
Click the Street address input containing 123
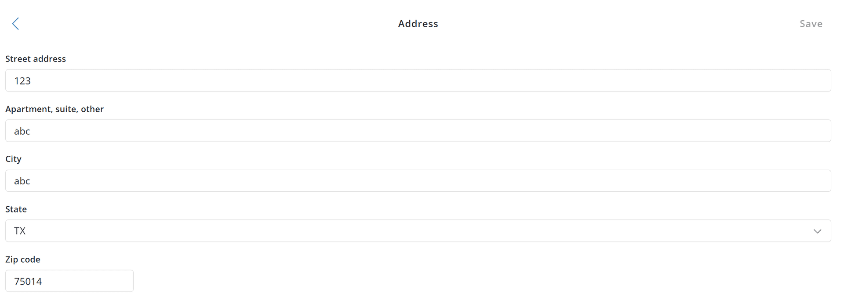(418, 80)
